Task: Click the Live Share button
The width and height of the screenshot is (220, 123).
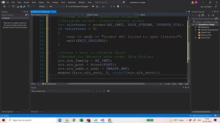Action: click(x=206, y=6)
